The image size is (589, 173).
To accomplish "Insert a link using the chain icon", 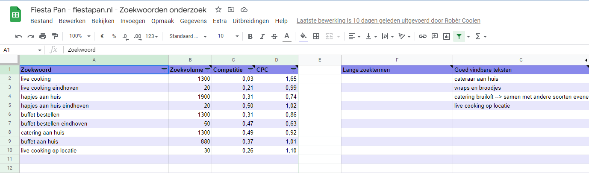I will point(422,36).
